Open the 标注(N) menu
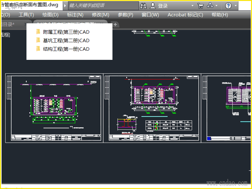 [x=75, y=15]
